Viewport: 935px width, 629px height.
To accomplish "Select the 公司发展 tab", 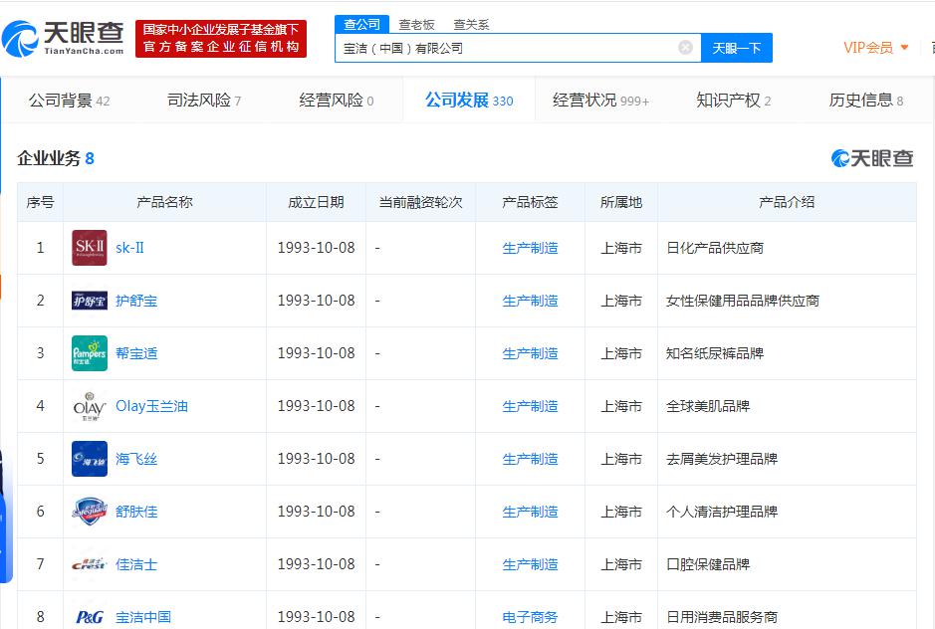I will pos(469,101).
